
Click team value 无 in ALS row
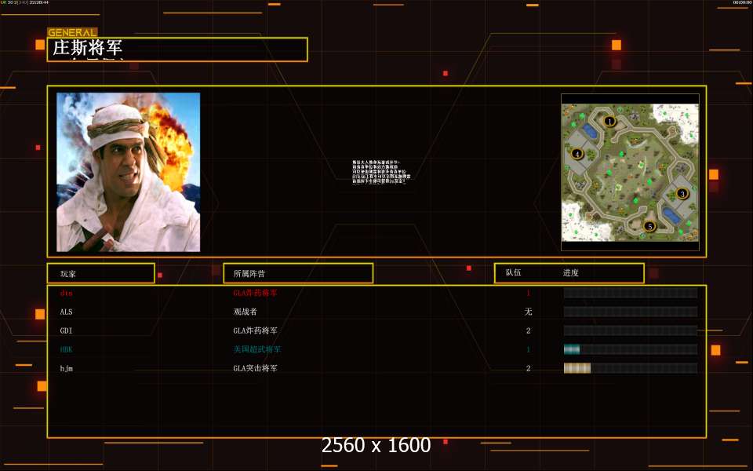click(x=528, y=312)
